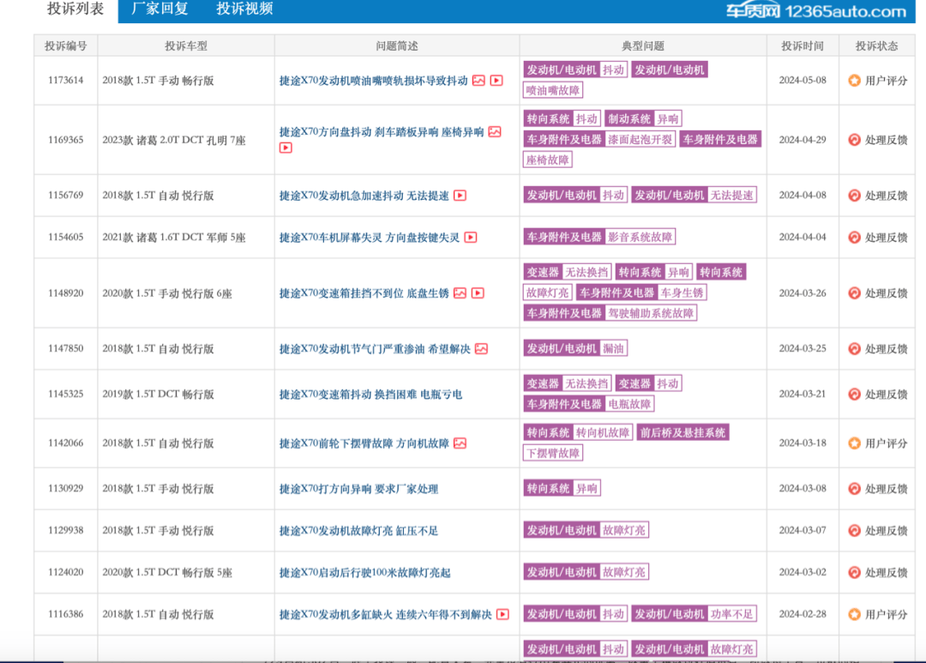Click 用户评分 status icon for 1142066

[855, 443]
